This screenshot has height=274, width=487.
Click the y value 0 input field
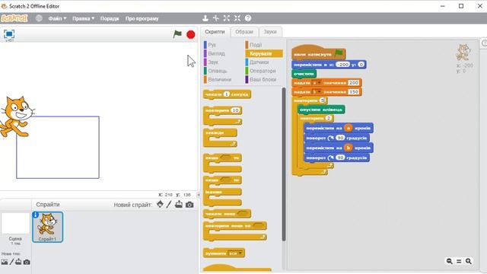tap(361, 65)
